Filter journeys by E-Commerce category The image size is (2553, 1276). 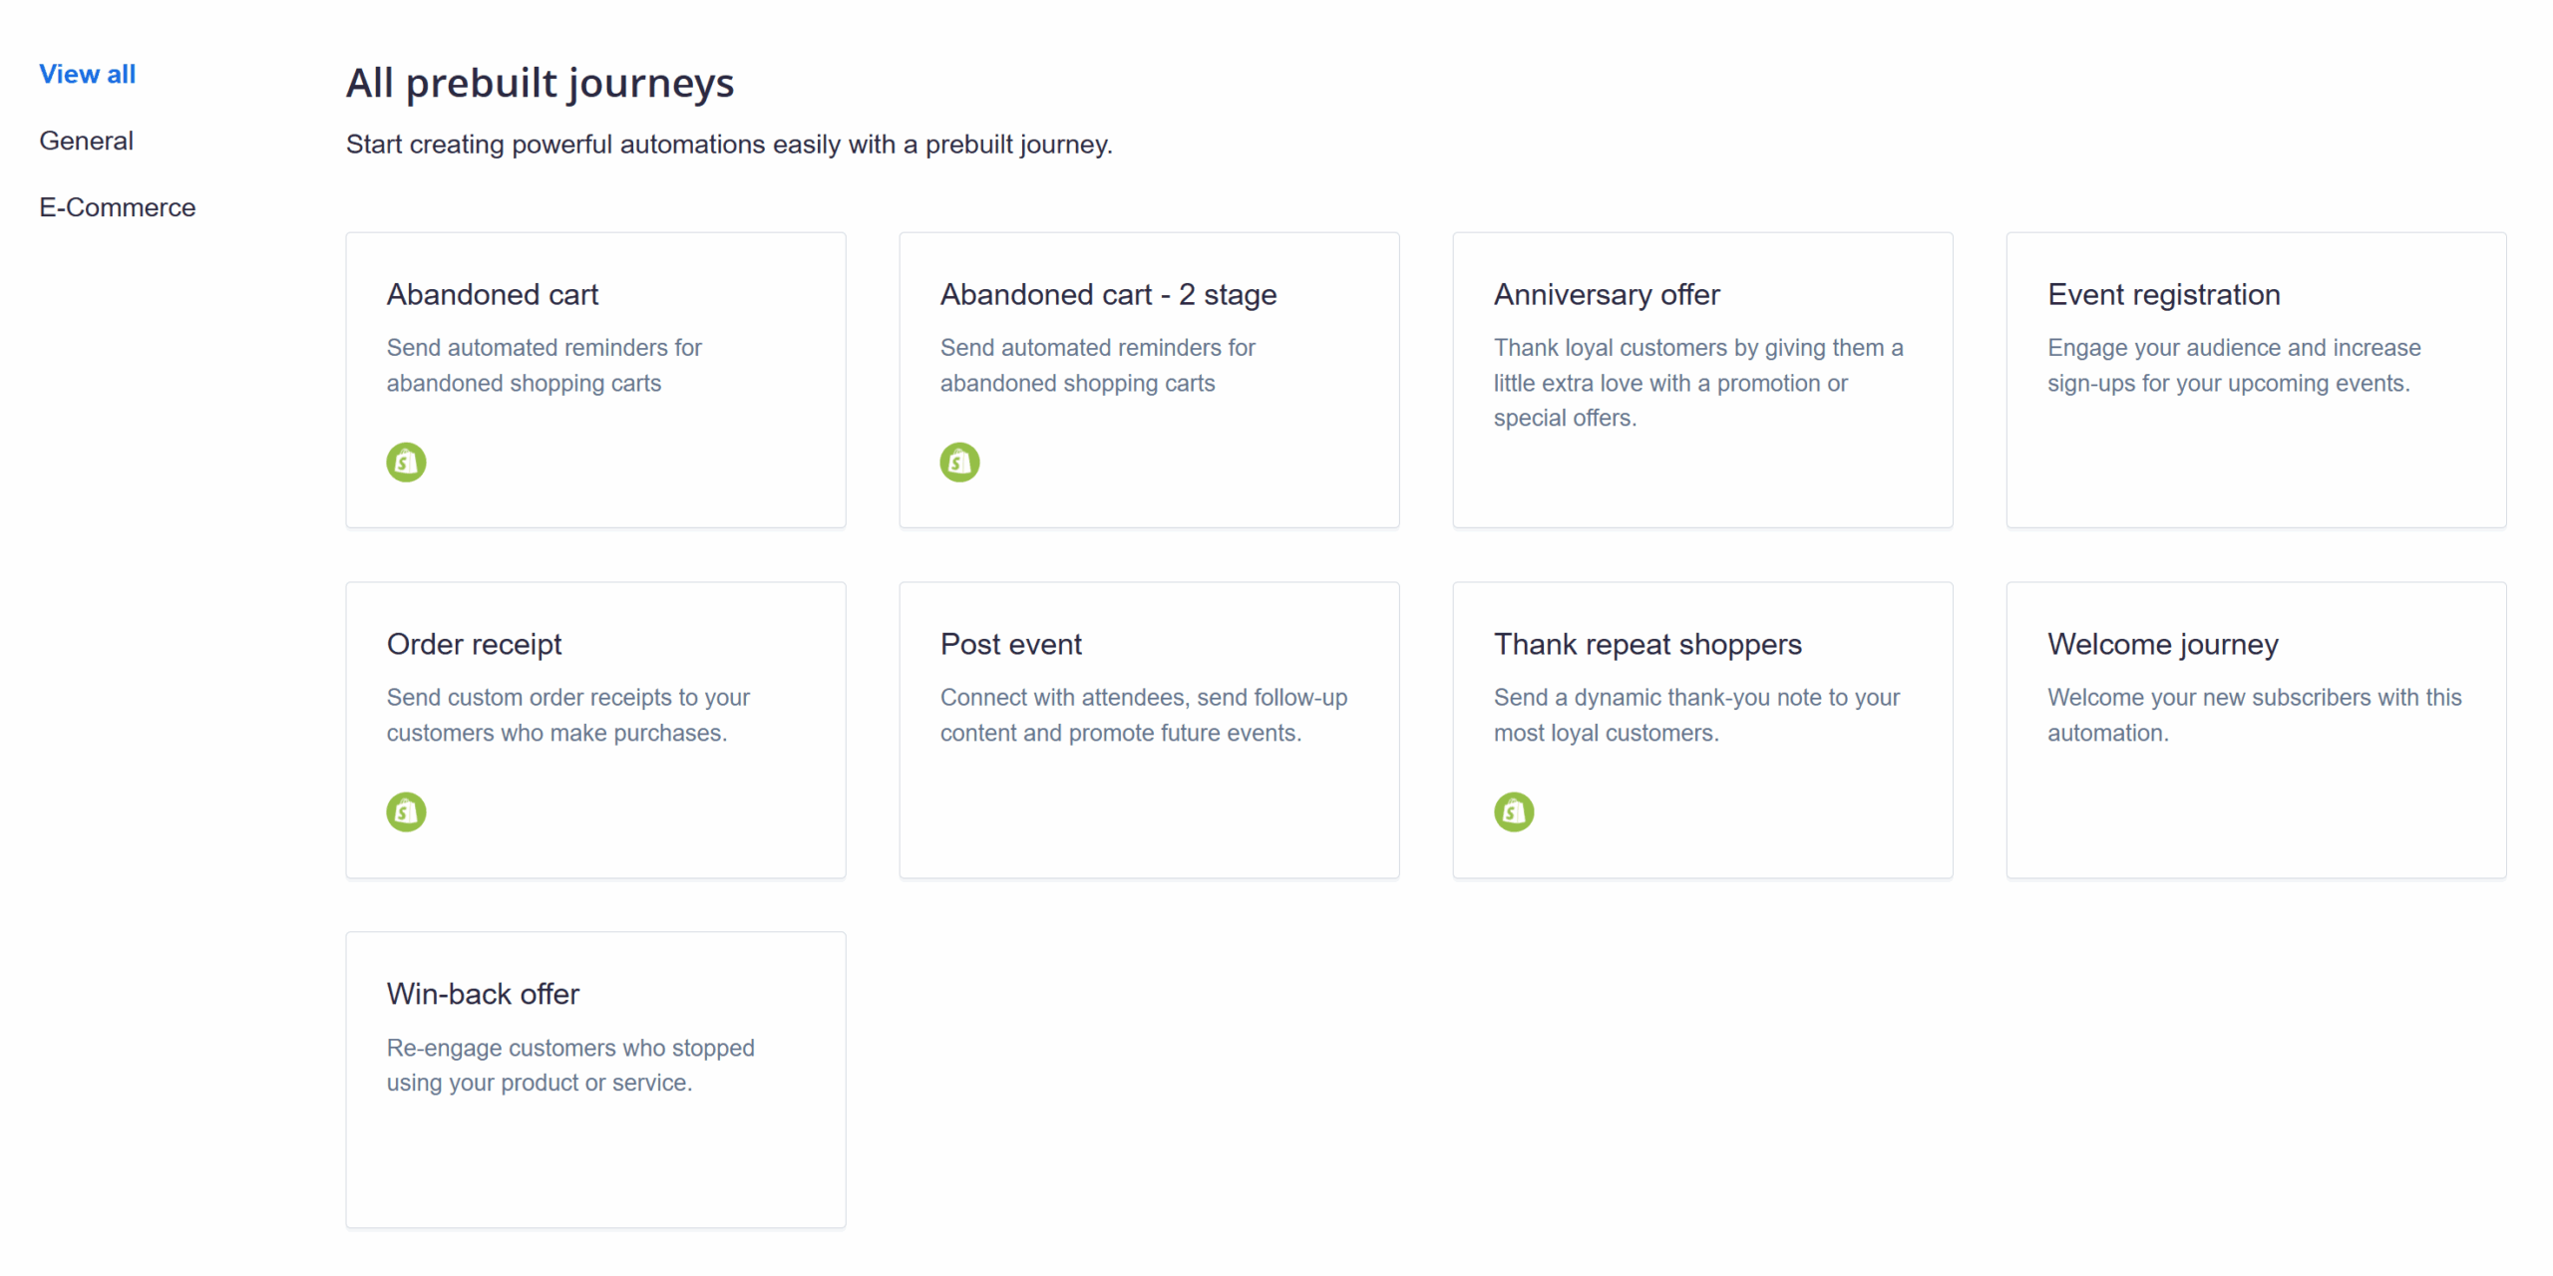(117, 207)
